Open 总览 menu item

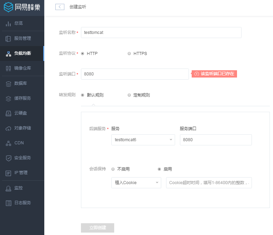point(22,23)
